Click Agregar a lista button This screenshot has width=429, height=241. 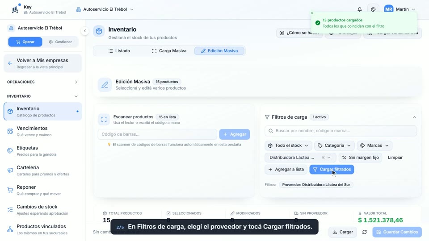286,170
